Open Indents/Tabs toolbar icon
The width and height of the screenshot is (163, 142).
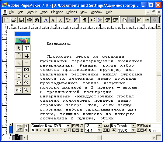point(92,20)
